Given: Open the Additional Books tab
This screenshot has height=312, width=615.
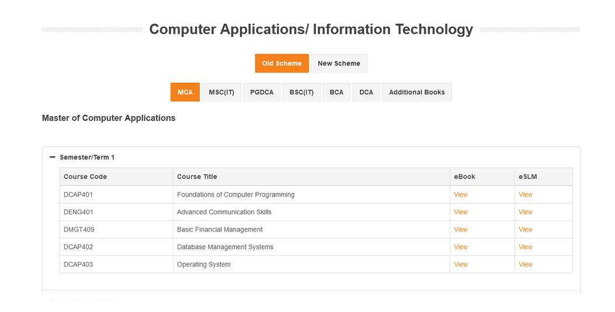Looking at the screenshot, I should (x=416, y=92).
